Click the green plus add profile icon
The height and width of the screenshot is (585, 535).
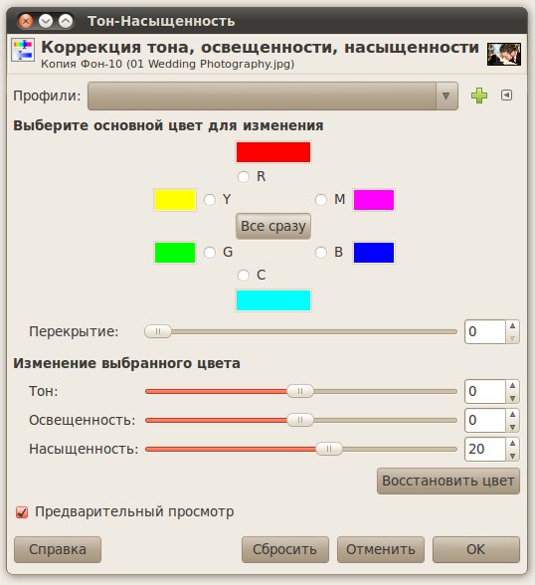[479, 96]
